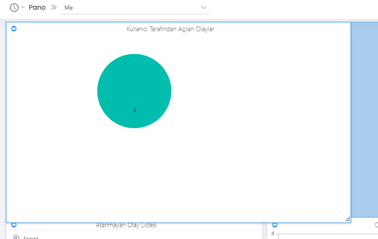
Task: Click the widget resize grip handle
Action: 348,219
